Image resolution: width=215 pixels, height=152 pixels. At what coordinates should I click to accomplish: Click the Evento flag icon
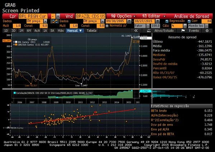tap(183, 31)
